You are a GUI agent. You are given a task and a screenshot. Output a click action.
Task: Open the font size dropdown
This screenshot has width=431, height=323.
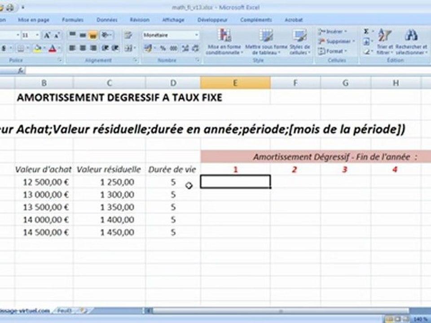point(37,35)
